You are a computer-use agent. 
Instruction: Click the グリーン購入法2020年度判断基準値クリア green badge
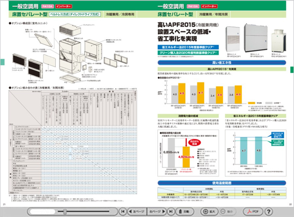188,53
